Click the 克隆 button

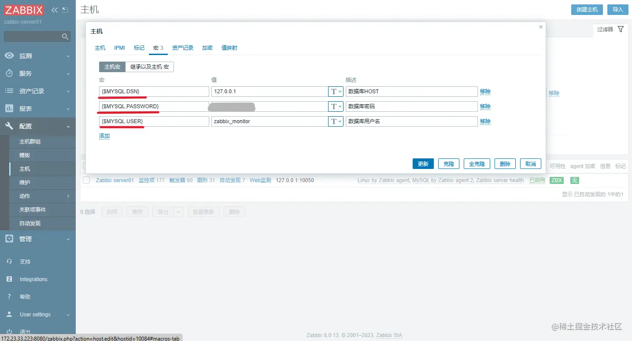click(x=449, y=164)
